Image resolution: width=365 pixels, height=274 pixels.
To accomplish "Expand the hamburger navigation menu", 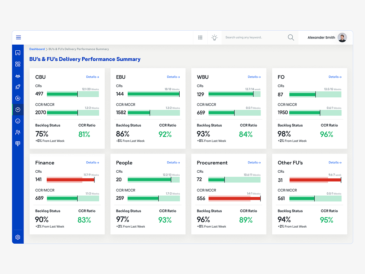I will pyautogui.click(x=18, y=37).
